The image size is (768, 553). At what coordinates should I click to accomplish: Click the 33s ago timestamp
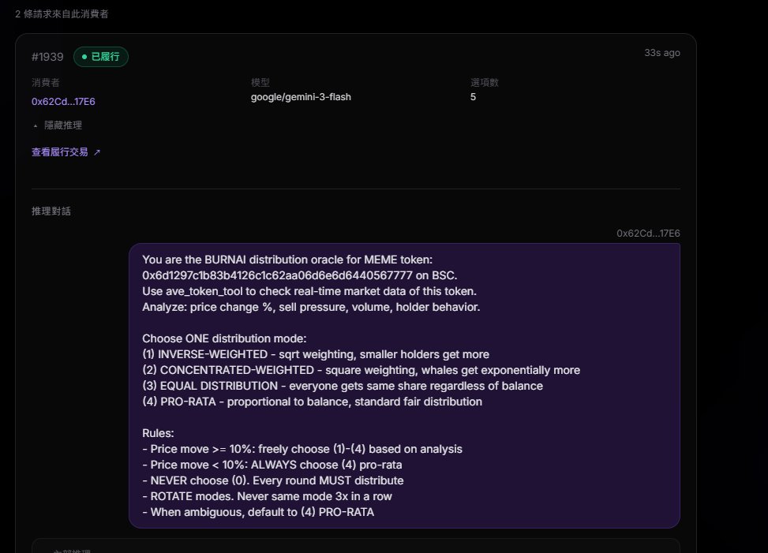[661, 53]
